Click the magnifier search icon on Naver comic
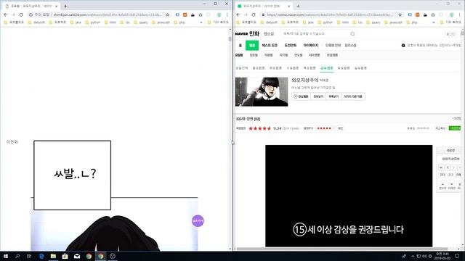 (352, 34)
